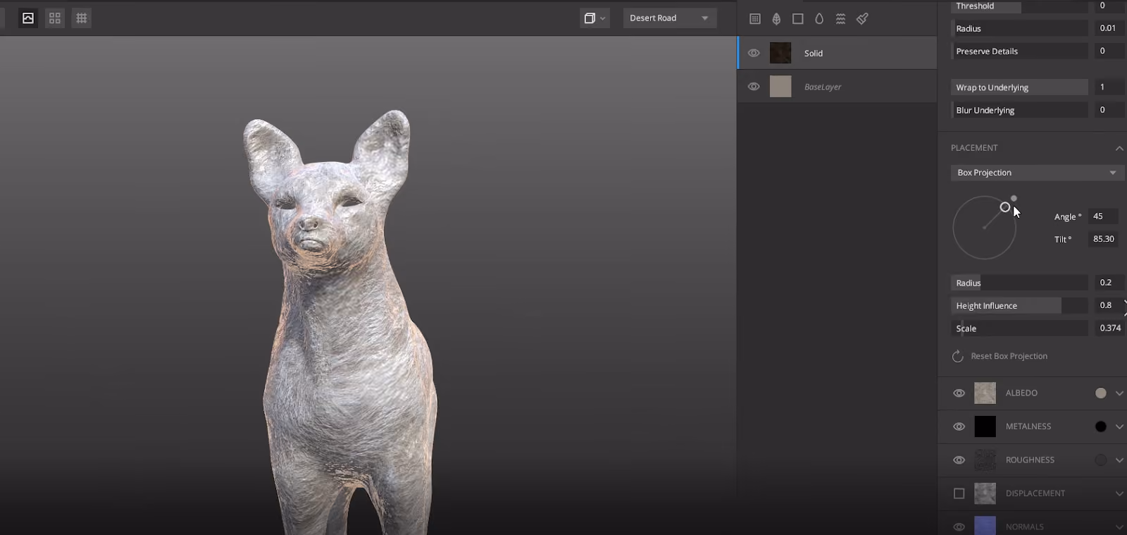Toggle NORMALS channel visibility
1127x535 pixels.
[x=959, y=527]
